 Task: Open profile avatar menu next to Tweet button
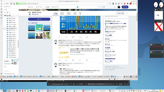(119, 7)
